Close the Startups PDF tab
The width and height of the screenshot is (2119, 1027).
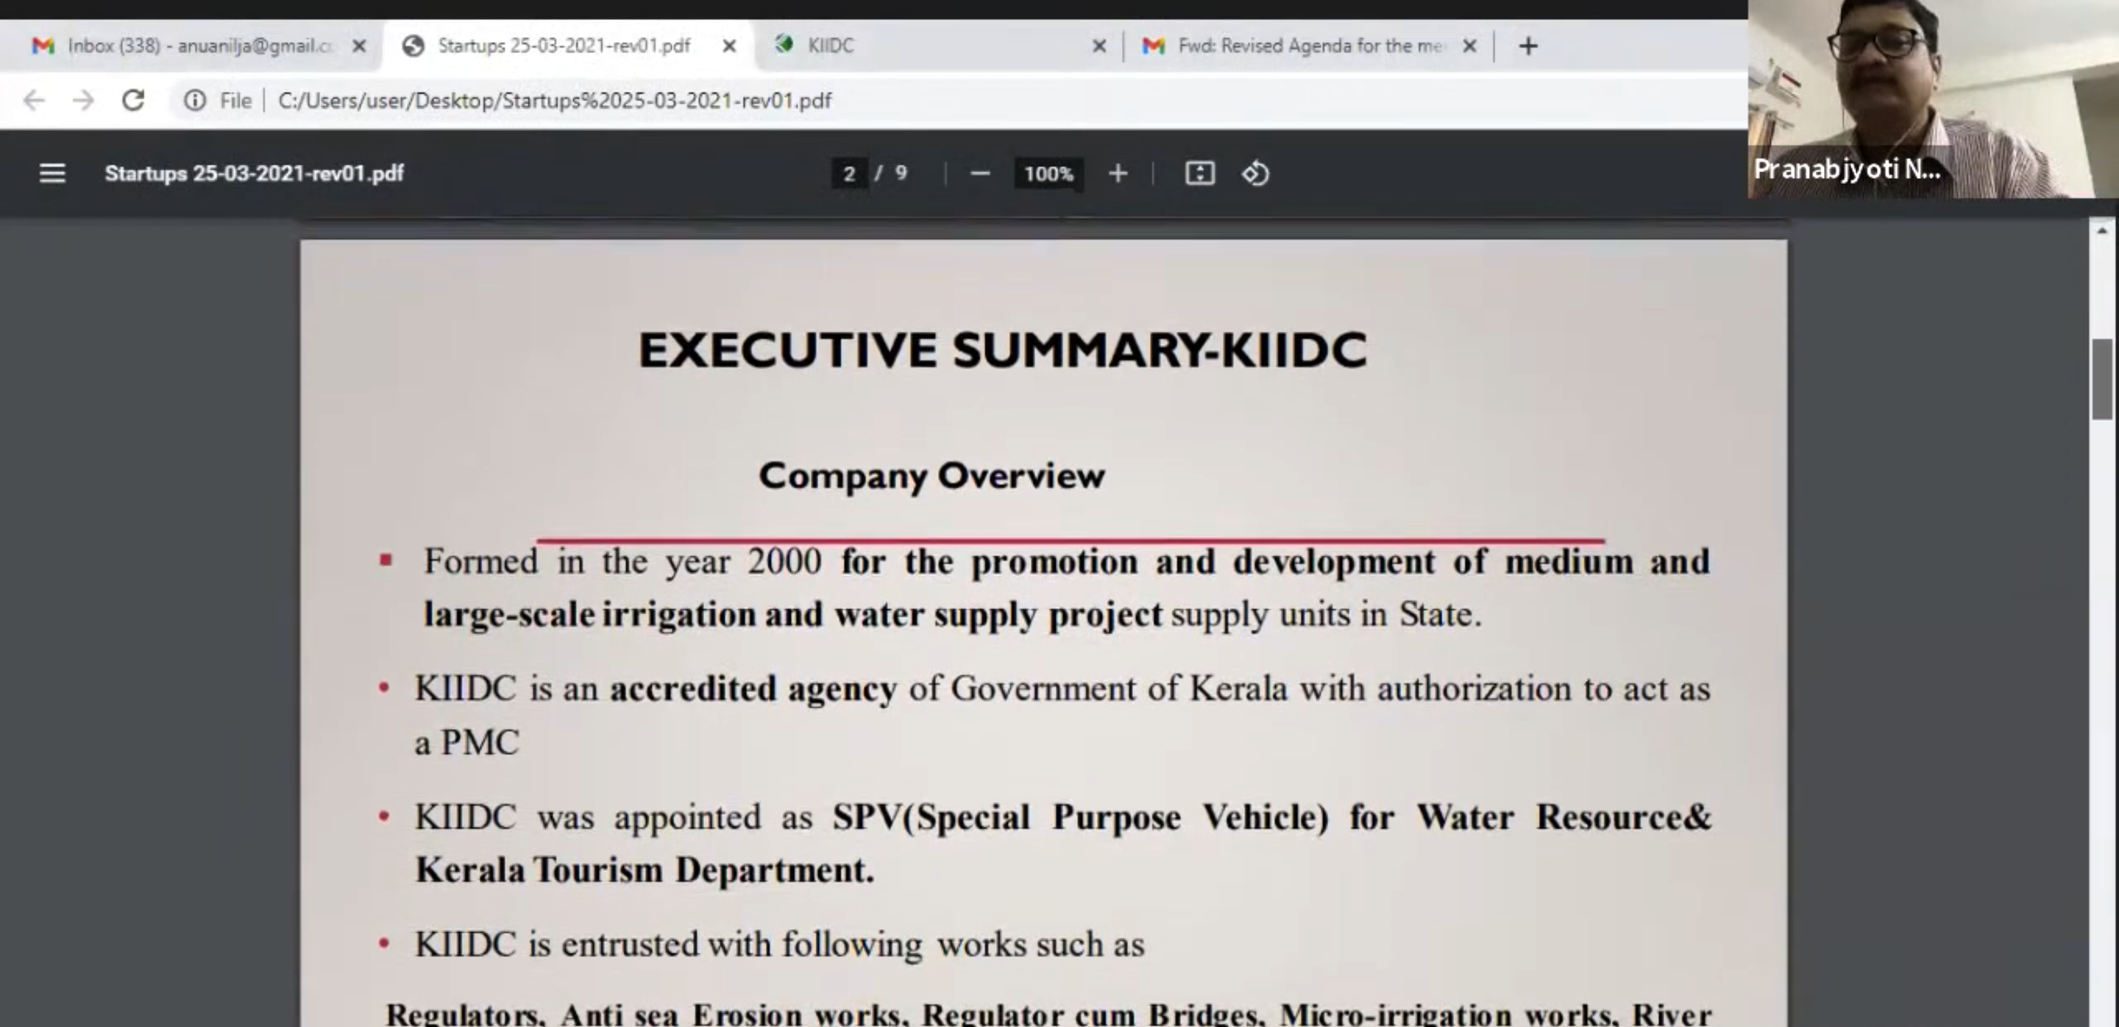[x=729, y=46]
